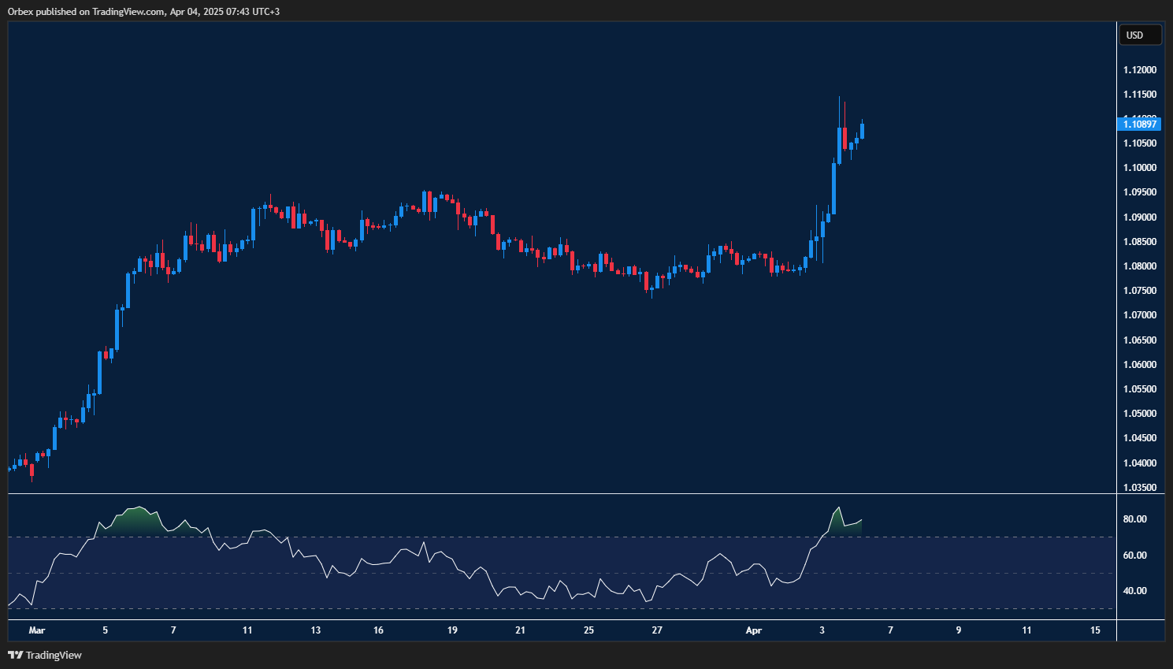
Task: Click the 1.10000 price level label
Action: click(1139, 168)
